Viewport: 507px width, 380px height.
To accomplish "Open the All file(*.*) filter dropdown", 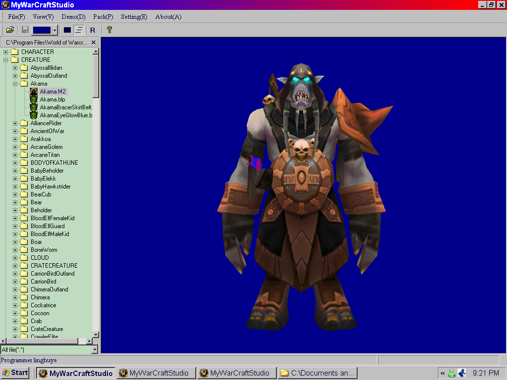I will click(95, 350).
